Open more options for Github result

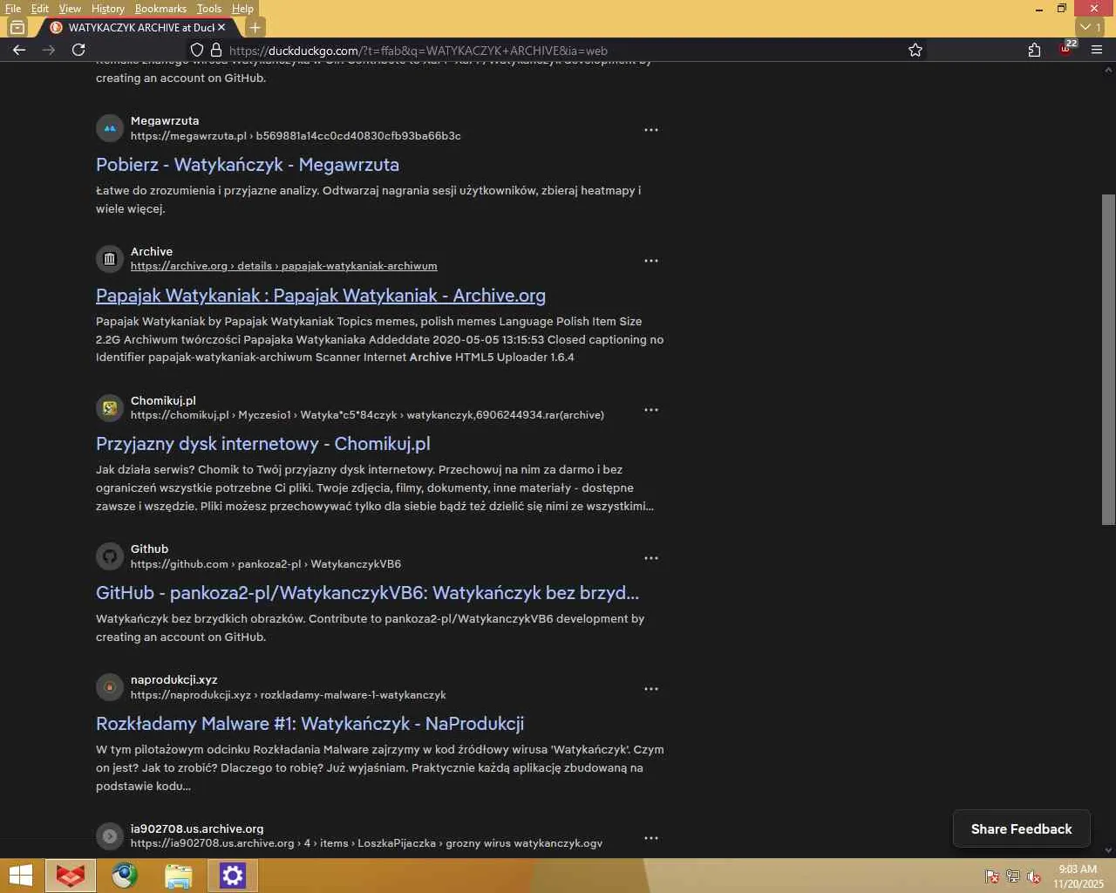651,558
